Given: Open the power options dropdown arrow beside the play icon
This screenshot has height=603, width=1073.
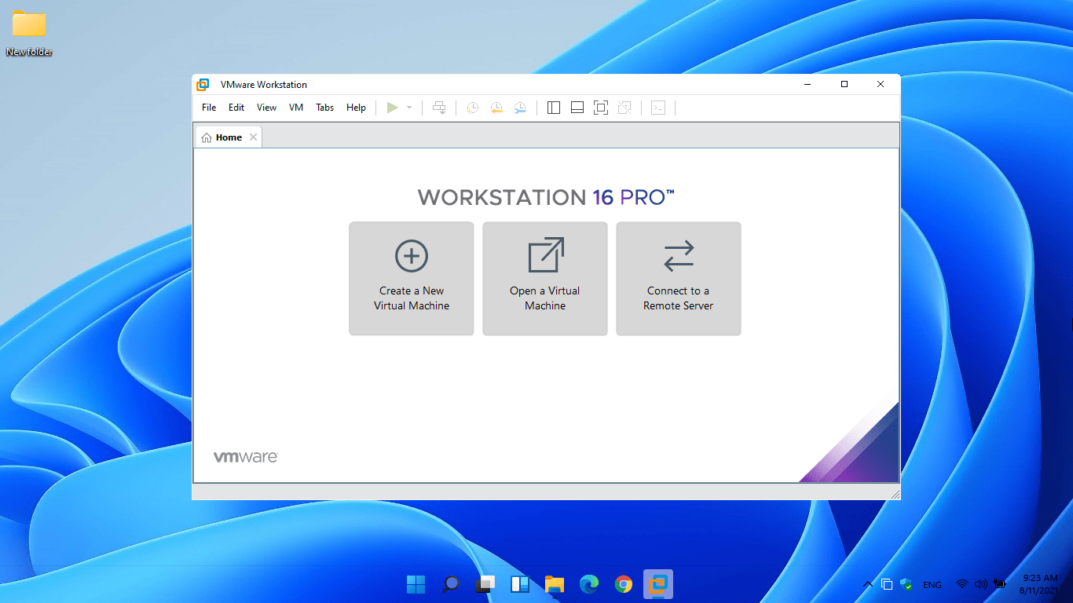Looking at the screenshot, I should [x=409, y=108].
